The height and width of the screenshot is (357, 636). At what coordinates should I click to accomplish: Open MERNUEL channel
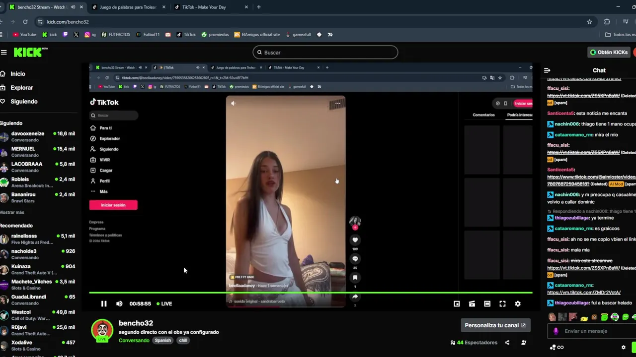[x=37, y=152]
